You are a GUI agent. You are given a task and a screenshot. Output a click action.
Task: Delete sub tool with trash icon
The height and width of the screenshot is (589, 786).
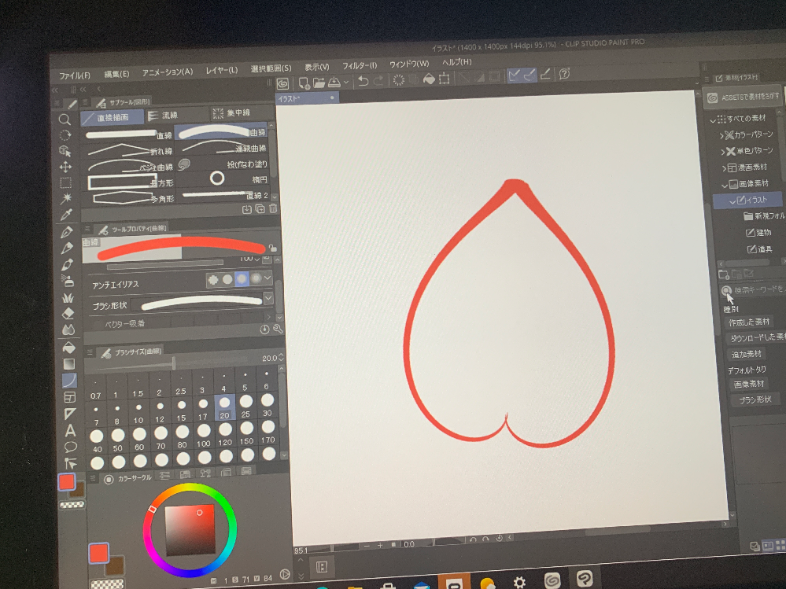click(x=273, y=208)
